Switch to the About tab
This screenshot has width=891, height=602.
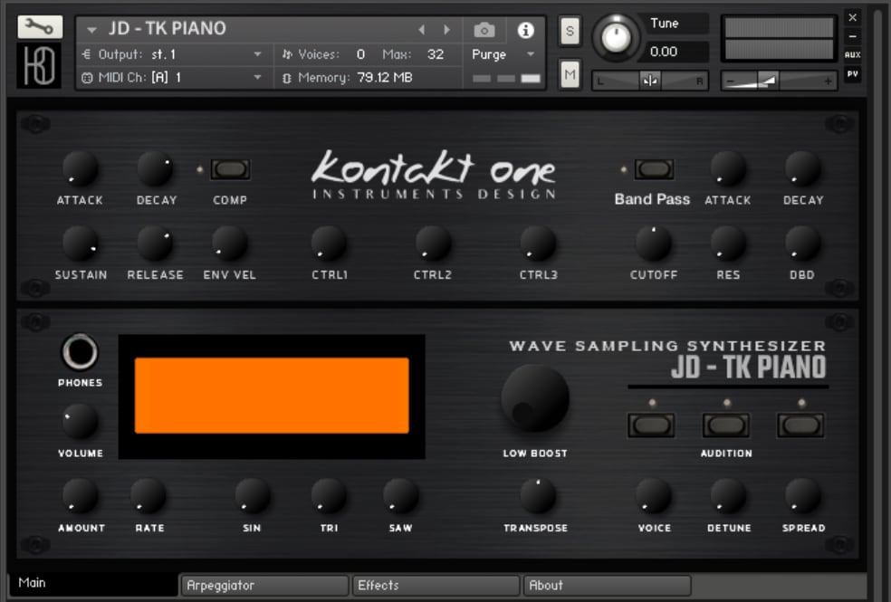pyautogui.click(x=608, y=586)
